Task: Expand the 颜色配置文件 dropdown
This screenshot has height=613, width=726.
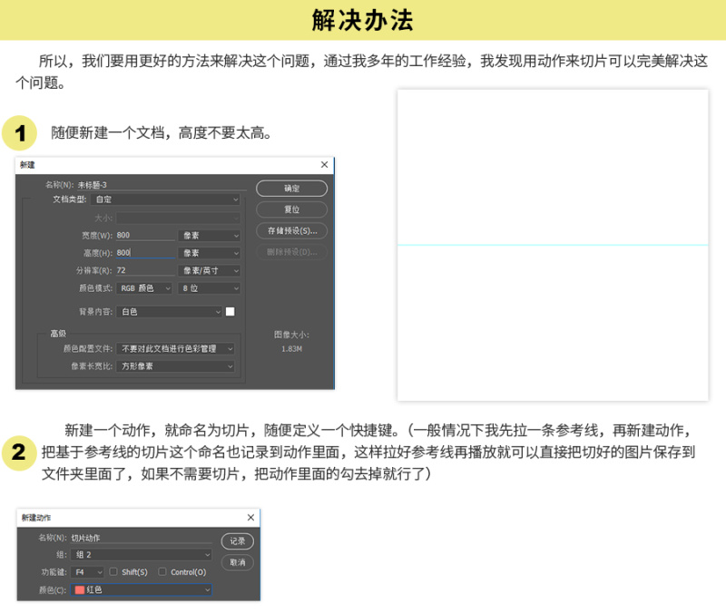Action: [177, 348]
